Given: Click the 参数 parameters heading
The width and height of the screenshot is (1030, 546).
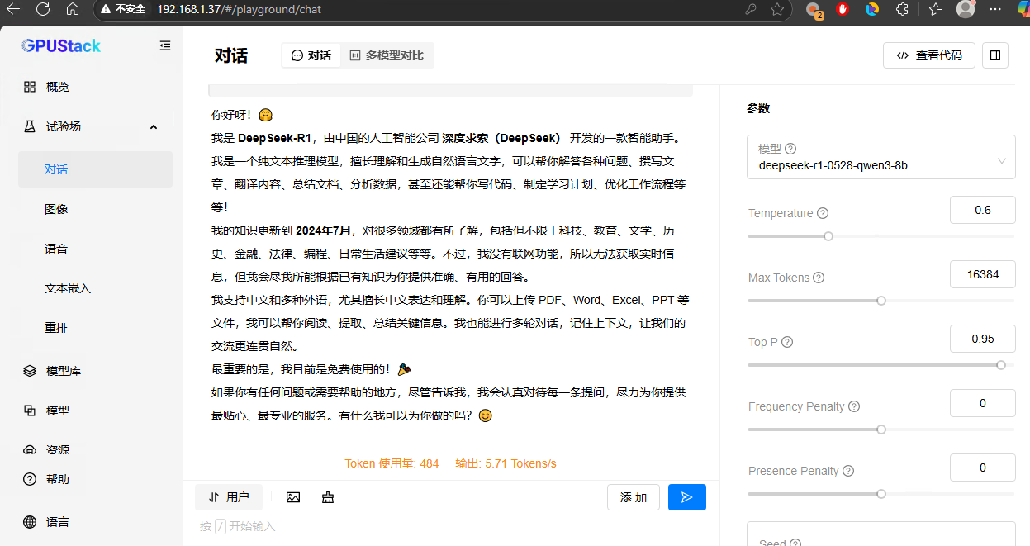Looking at the screenshot, I should click(x=758, y=108).
